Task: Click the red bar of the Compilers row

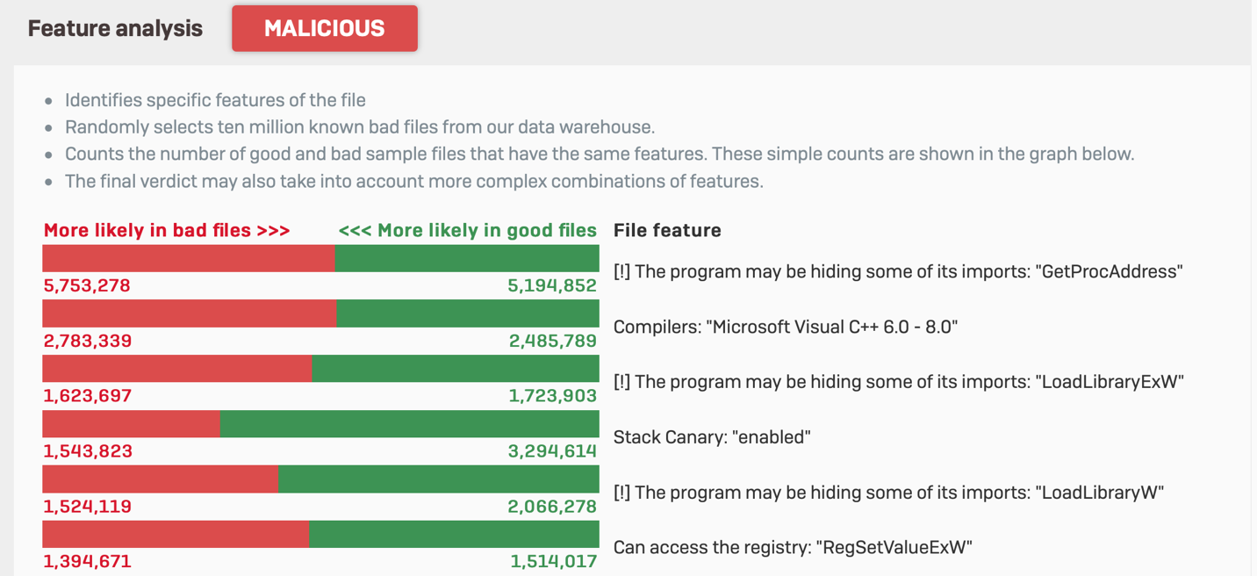Action: click(x=189, y=313)
